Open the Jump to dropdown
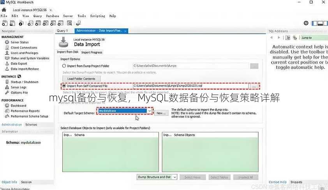 314,38
